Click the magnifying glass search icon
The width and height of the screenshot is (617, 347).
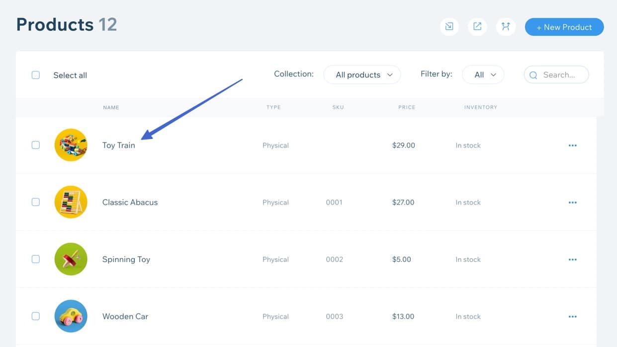coord(533,74)
